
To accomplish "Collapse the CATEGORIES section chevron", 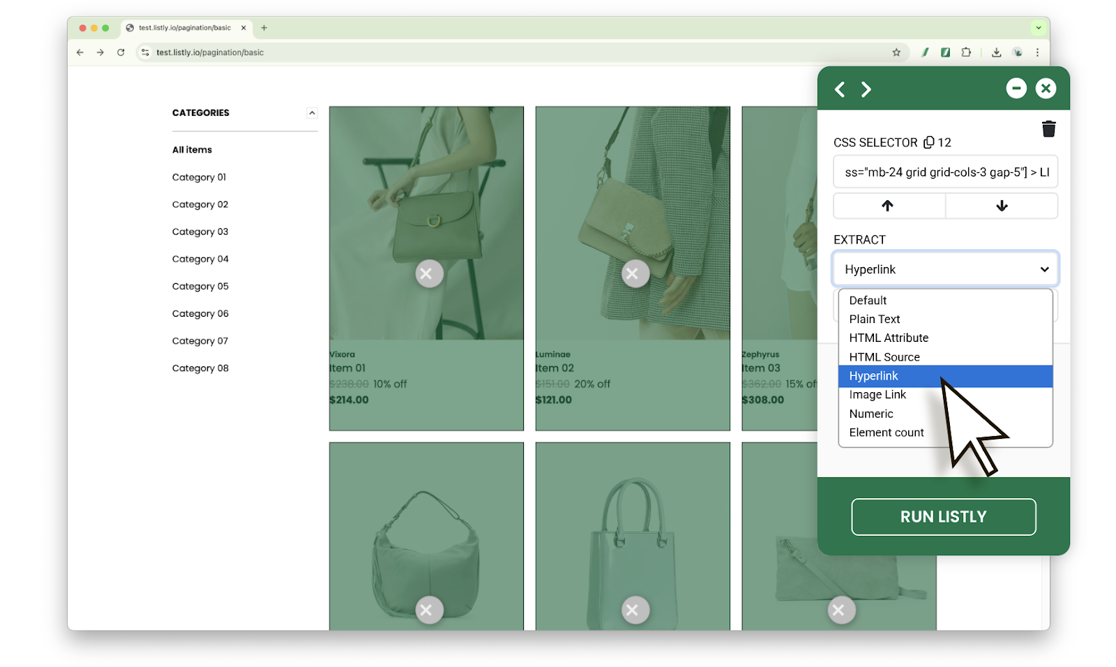I will [312, 113].
